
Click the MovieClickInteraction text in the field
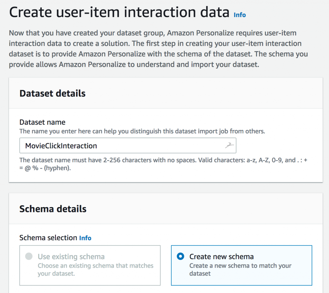pos(61,146)
